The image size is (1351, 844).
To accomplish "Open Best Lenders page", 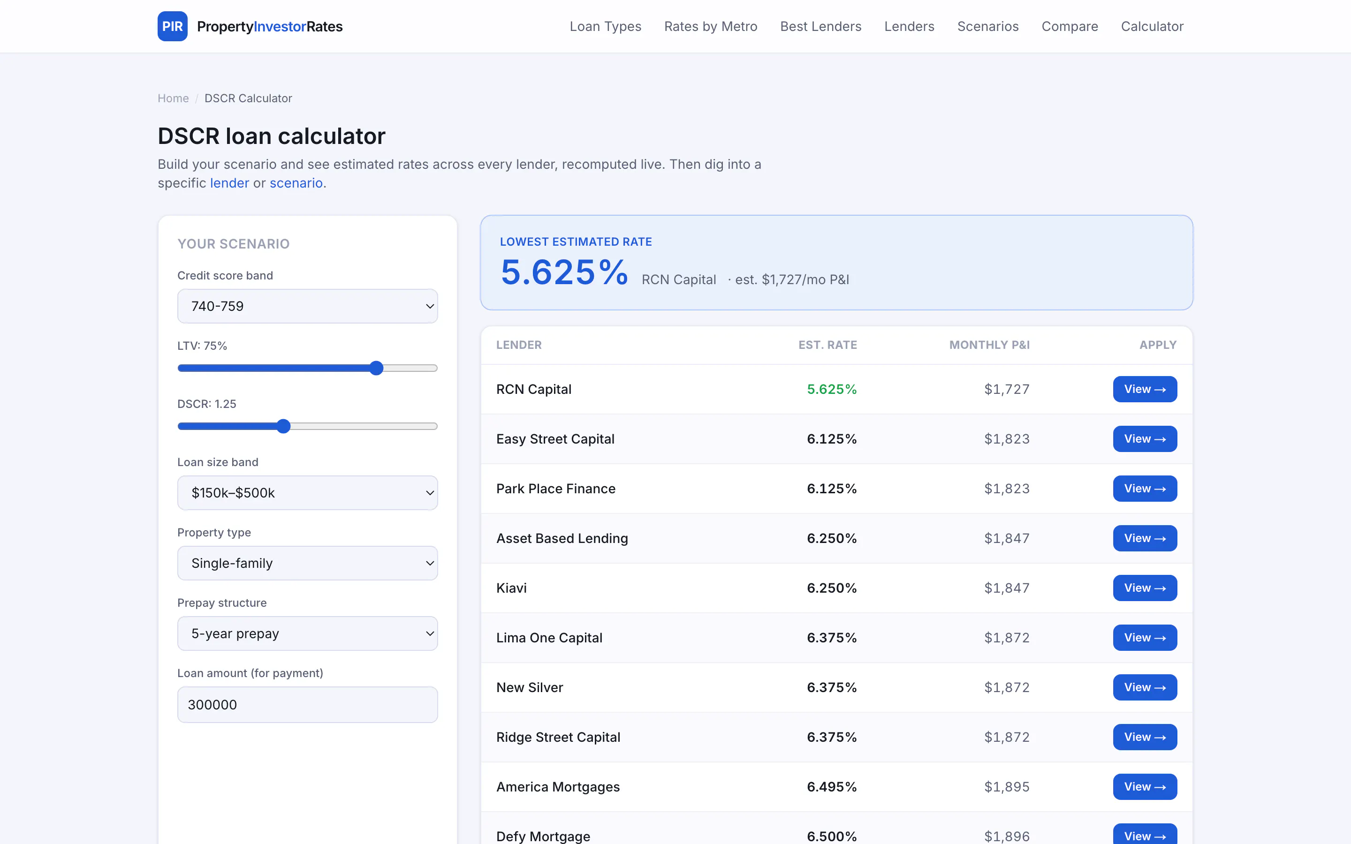I will [x=820, y=26].
